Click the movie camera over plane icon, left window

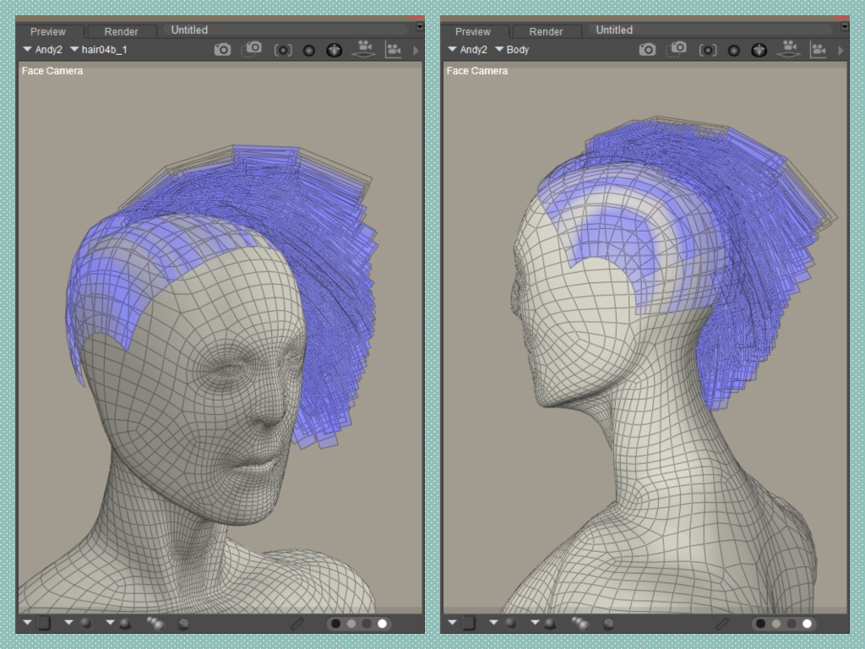tap(365, 49)
